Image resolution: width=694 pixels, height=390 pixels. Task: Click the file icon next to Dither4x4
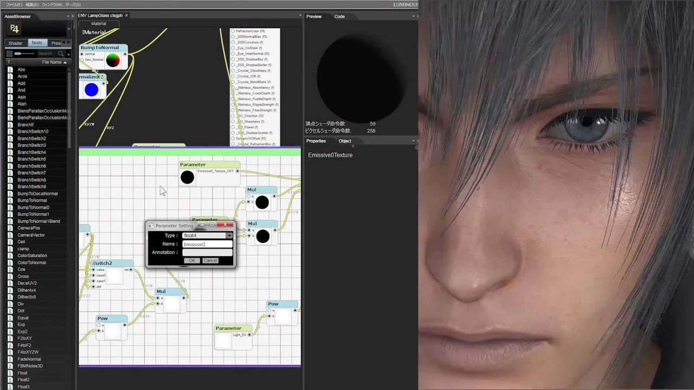pyautogui.click(x=10, y=290)
